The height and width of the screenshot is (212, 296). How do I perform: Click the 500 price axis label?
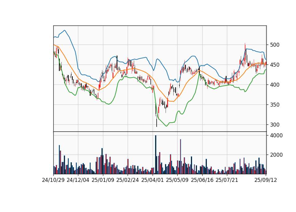click(275, 45)
